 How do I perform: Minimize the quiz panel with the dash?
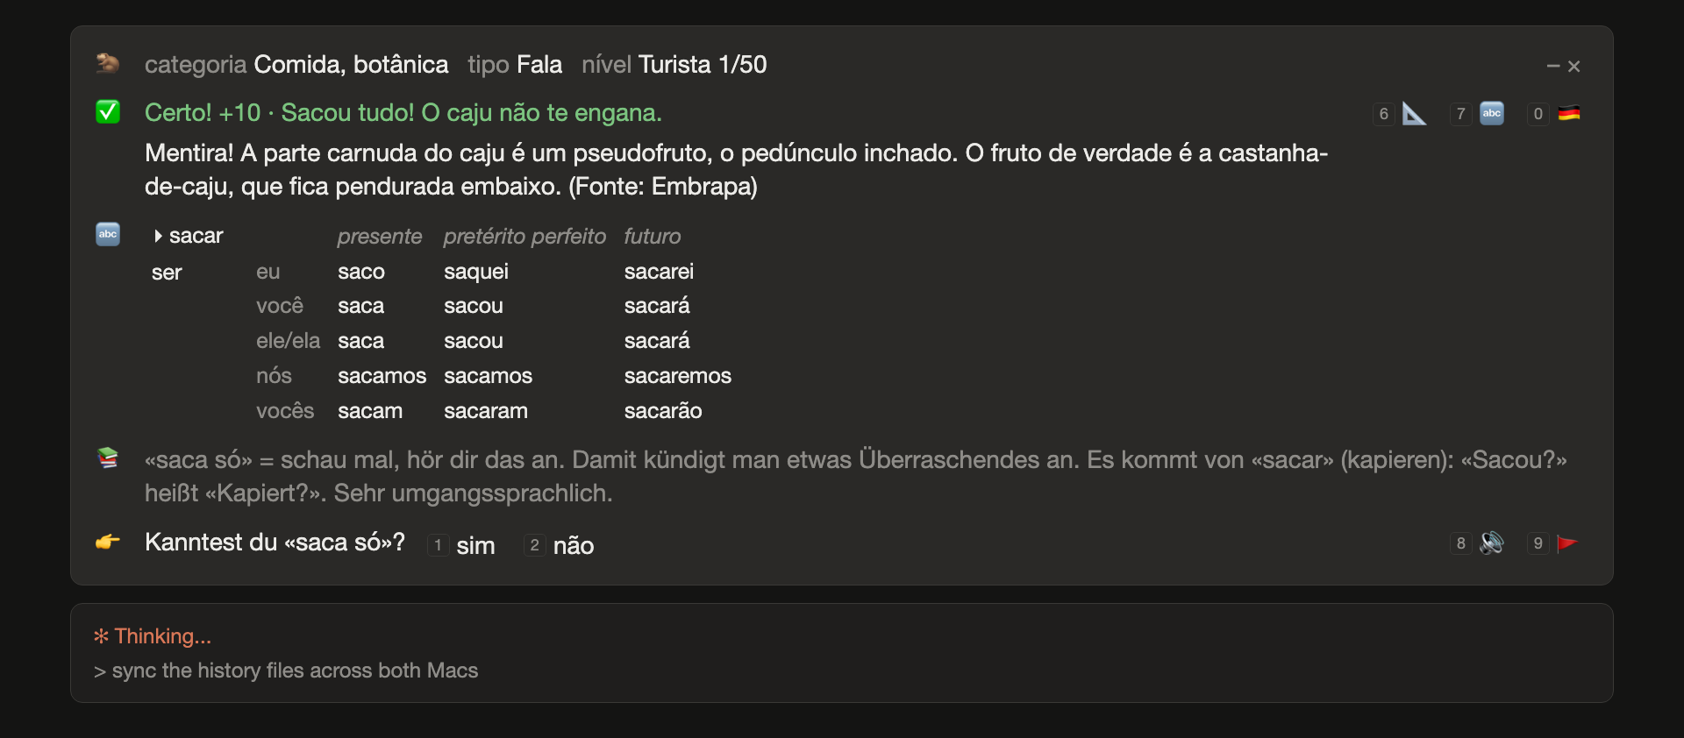[1552, 66]
